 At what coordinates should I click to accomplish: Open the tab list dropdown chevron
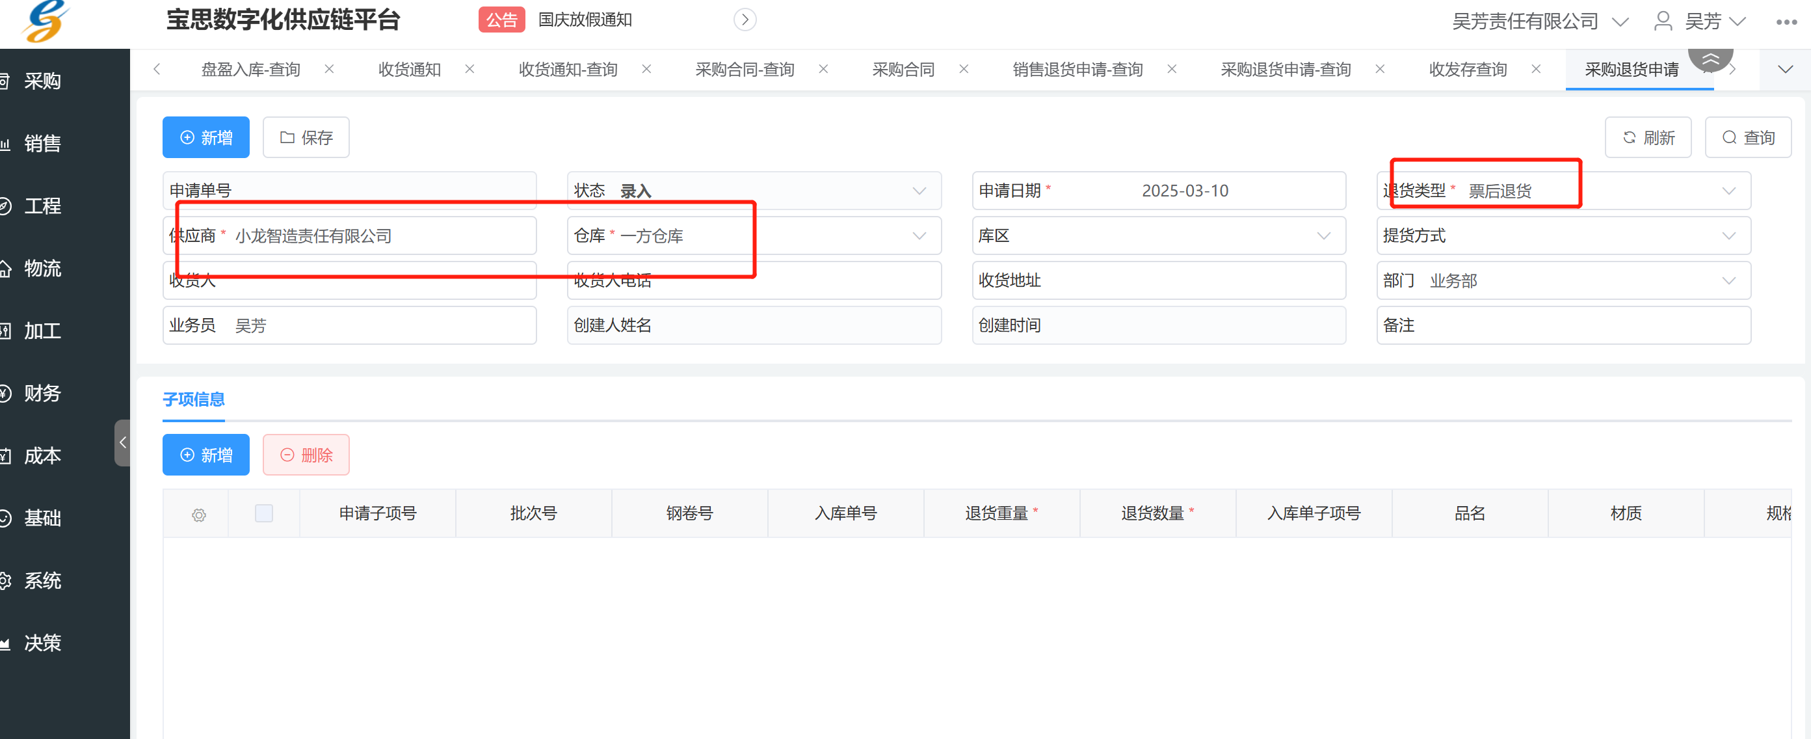(1785, 69)
